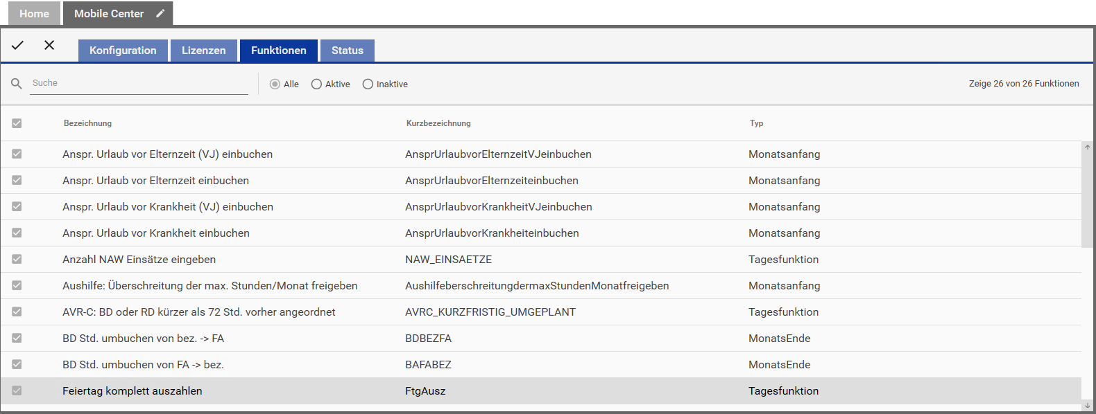Click the pencil edit icon on Mobile Center tab
Image resolution: width=1096 pixels, height=414 pixels.
pos(160,13)
